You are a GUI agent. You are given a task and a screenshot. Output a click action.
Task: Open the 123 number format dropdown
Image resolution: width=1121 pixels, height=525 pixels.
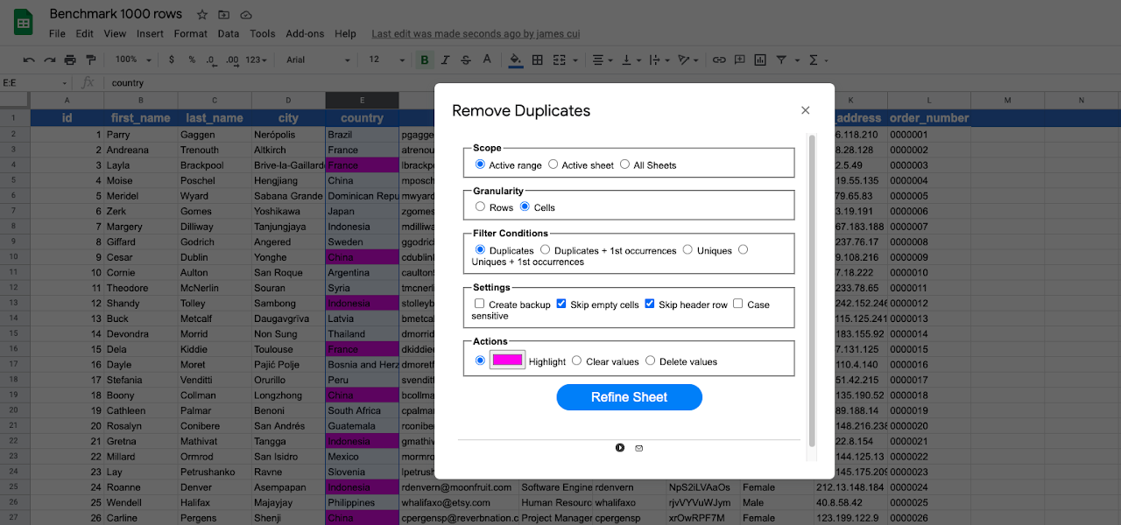[257, 59]
